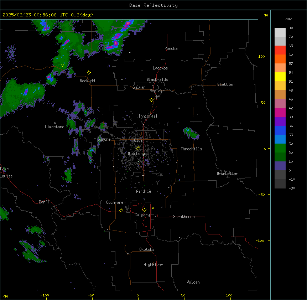Click the Ponoka city label
307x300 pixels.
tap(171, 48)
